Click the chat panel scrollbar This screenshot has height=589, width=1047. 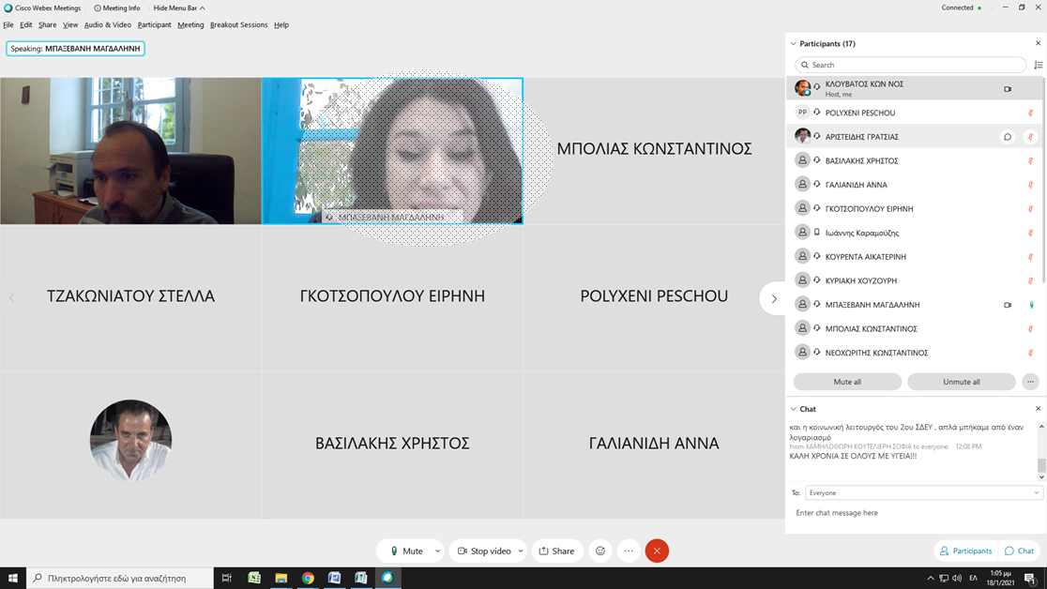[x=1040, y=463]
